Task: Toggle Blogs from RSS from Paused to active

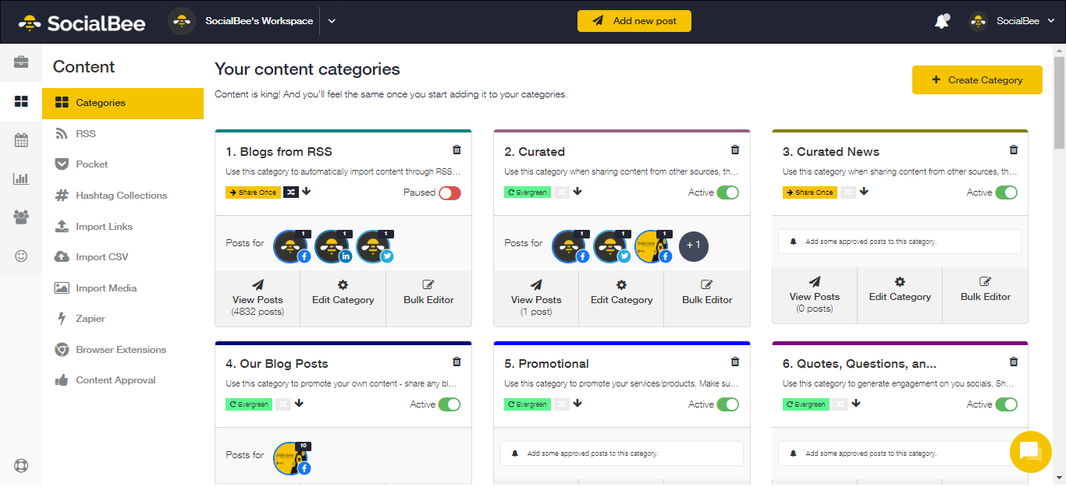Action: (449, 192)
